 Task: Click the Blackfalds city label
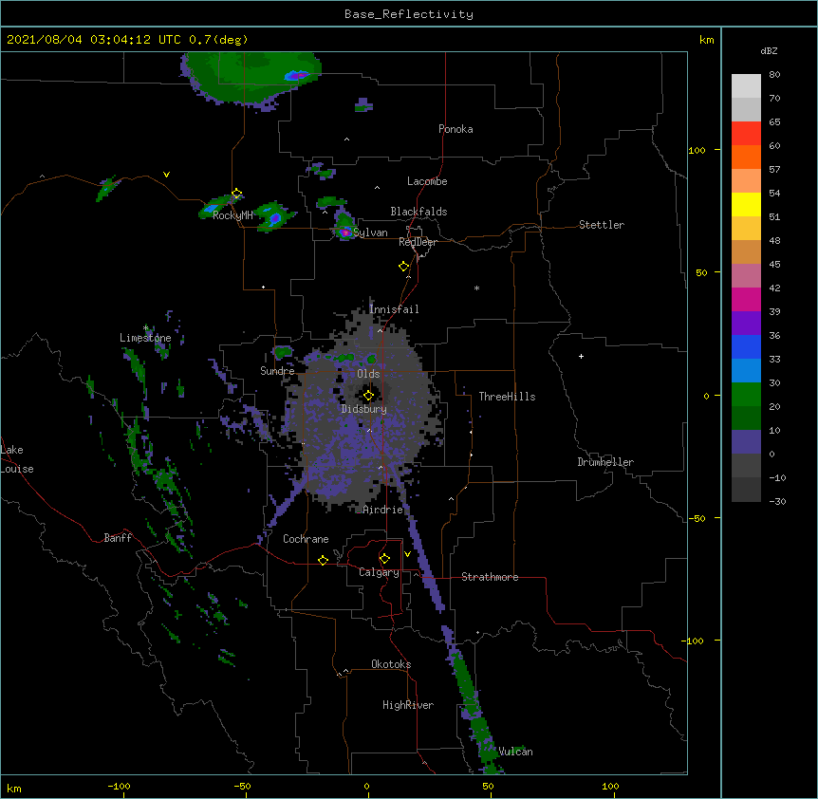click(x=418, y=212)
